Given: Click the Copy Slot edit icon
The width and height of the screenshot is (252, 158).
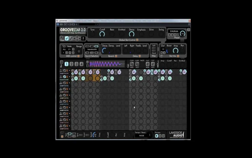Looking at the screenshot, I should 137,64.
